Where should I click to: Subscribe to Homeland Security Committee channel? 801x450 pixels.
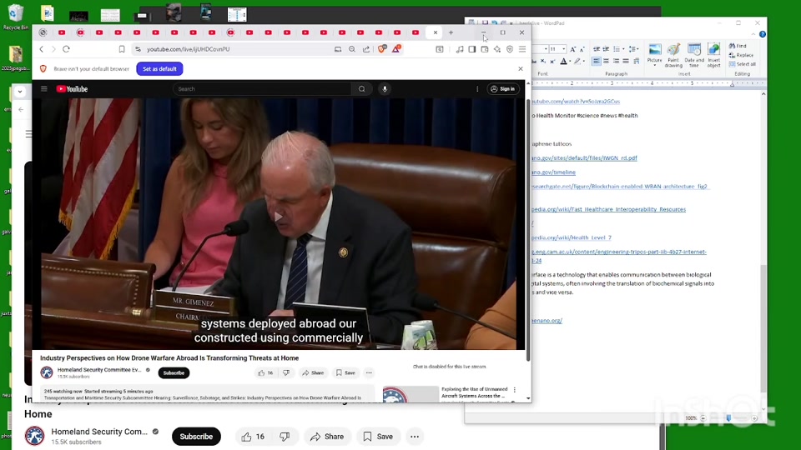(174, 373)
